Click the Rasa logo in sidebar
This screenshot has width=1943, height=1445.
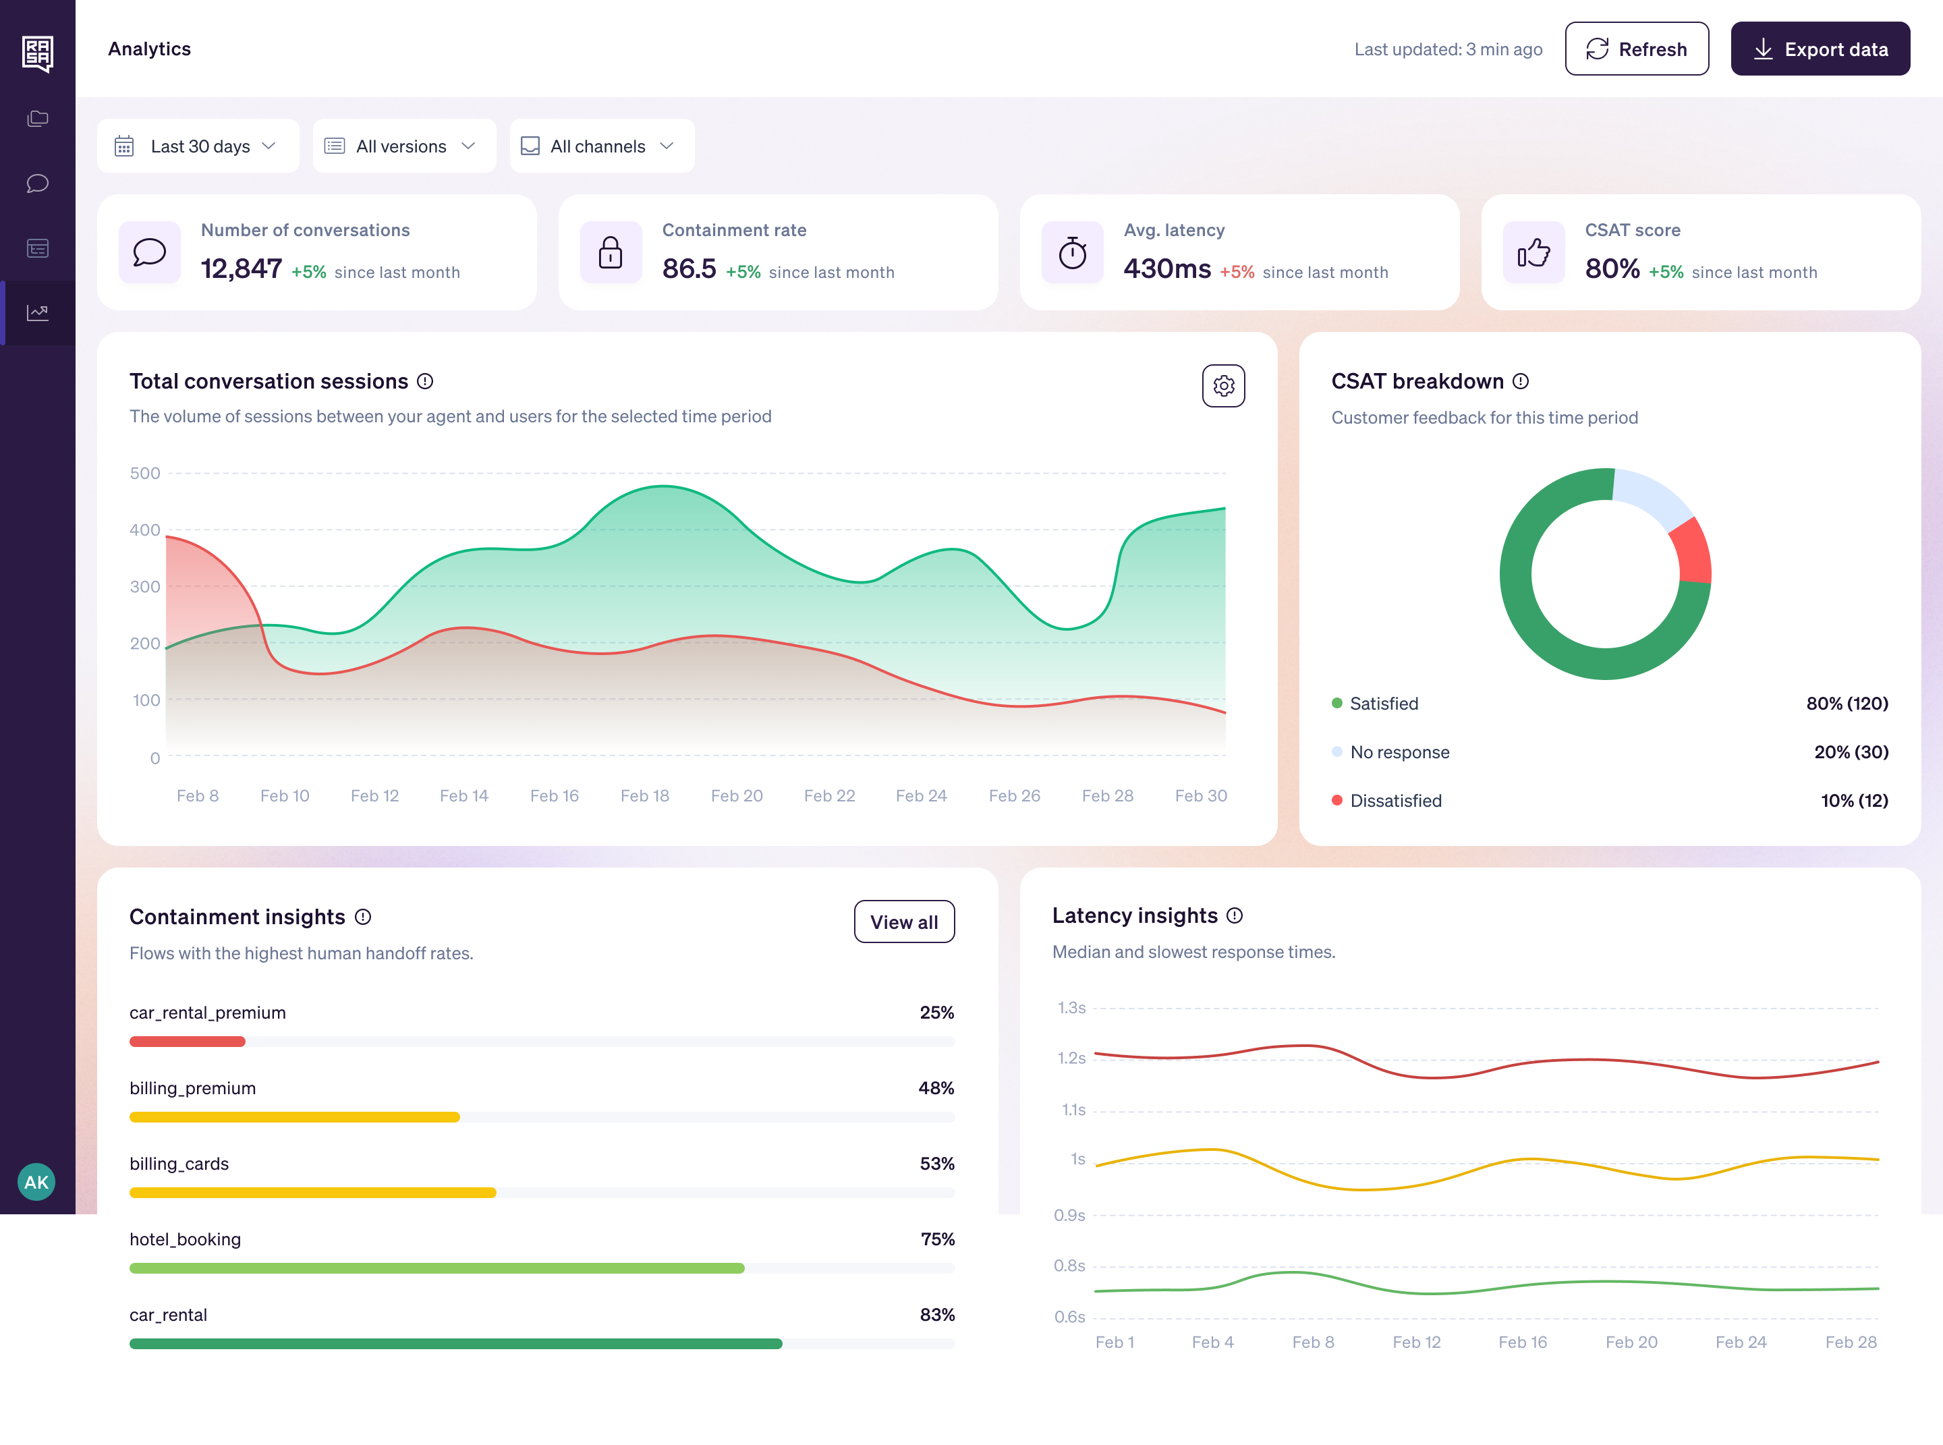point(38,53)
